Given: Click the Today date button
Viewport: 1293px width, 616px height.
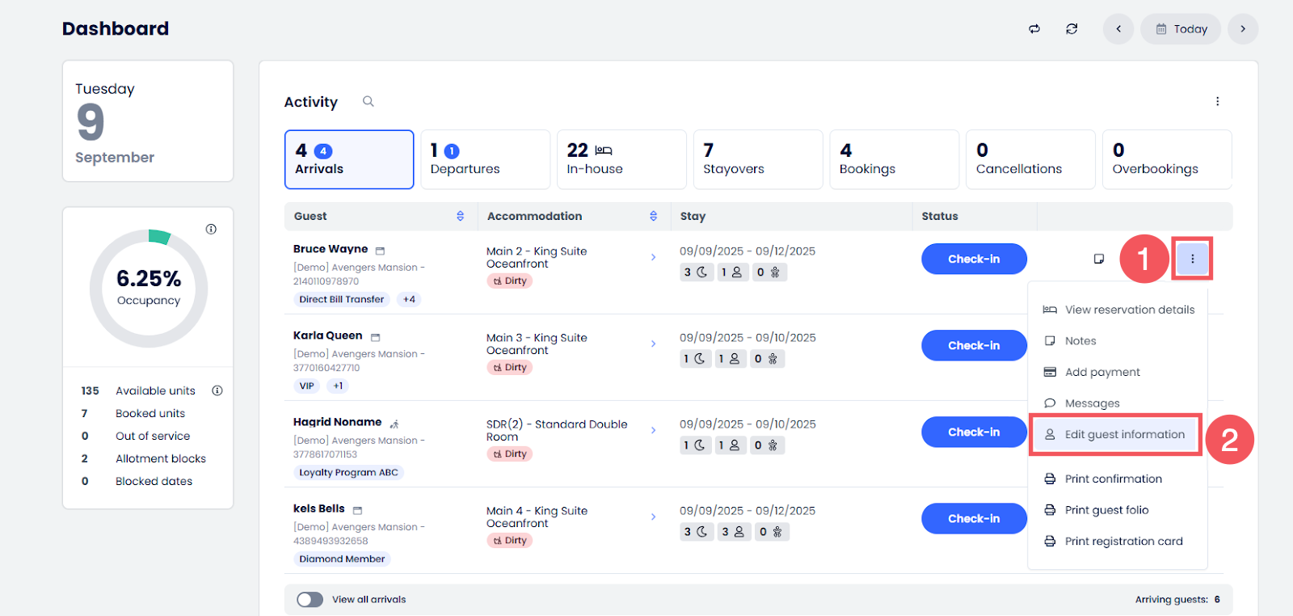Looking at the screenshot, I should coord(1181,29).
